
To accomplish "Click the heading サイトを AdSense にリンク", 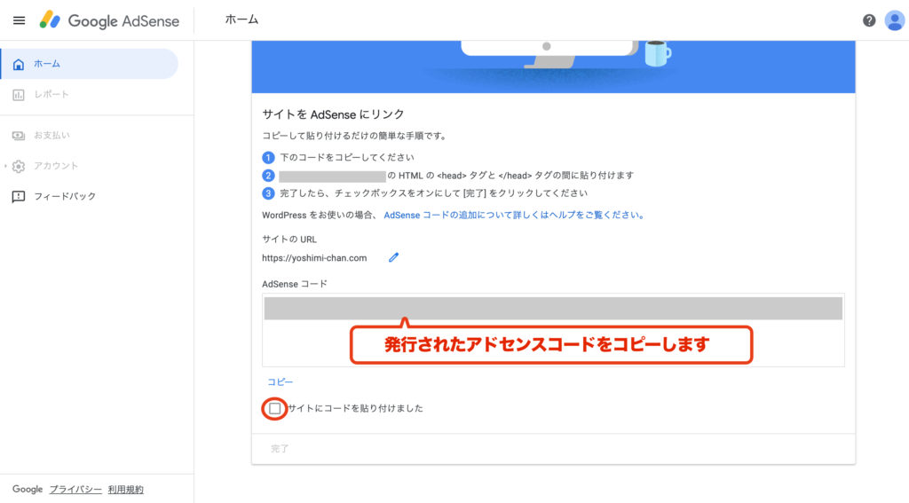I will [x=334, y=114].
